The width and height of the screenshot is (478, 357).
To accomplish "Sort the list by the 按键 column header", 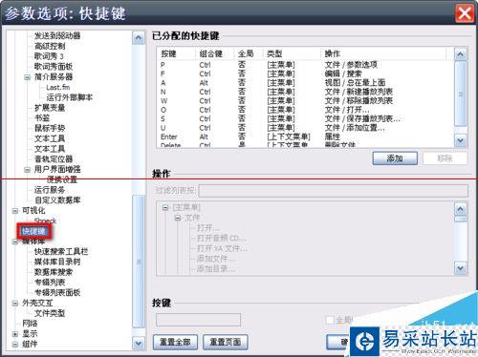I will tap(176, 53).
